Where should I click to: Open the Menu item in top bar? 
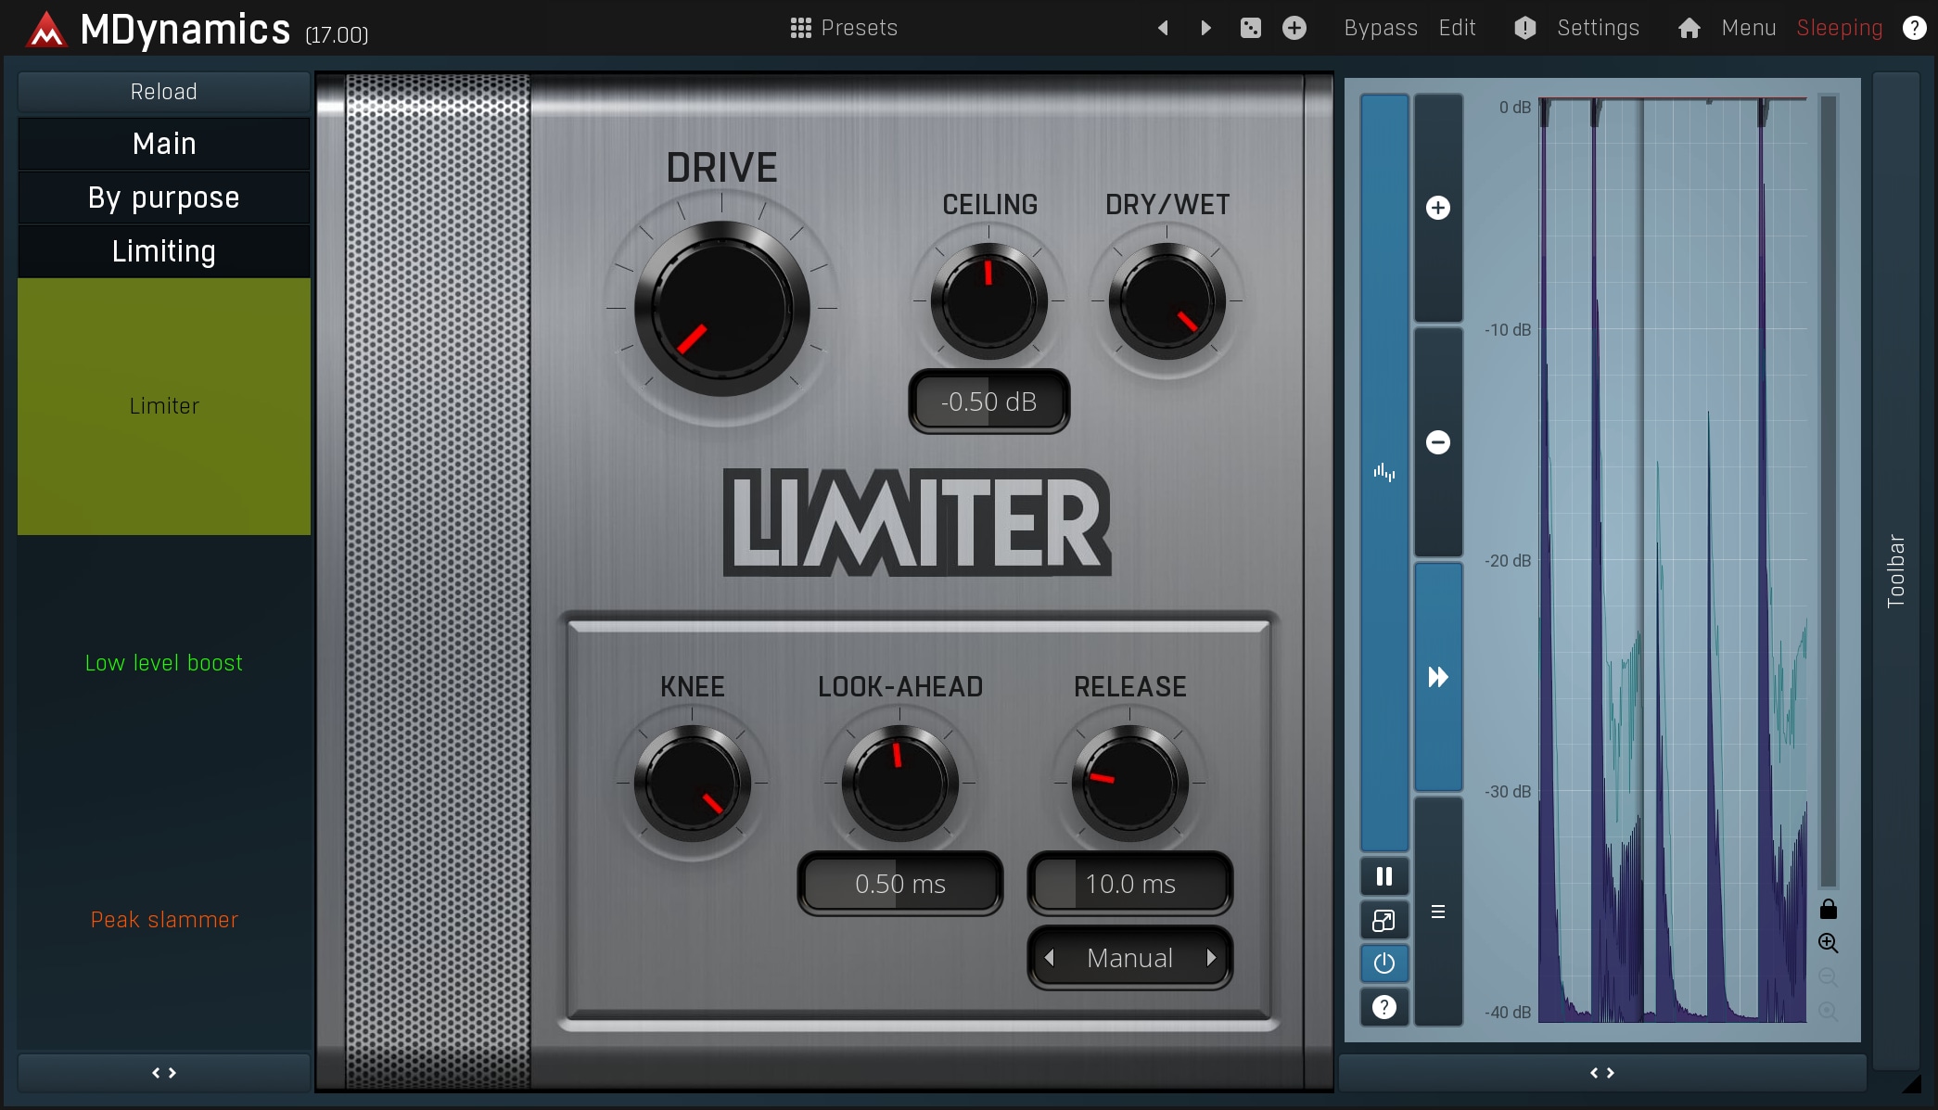(x=1748, y=28)
